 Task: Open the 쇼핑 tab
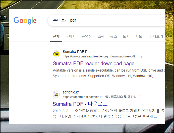tap(101, 36)
